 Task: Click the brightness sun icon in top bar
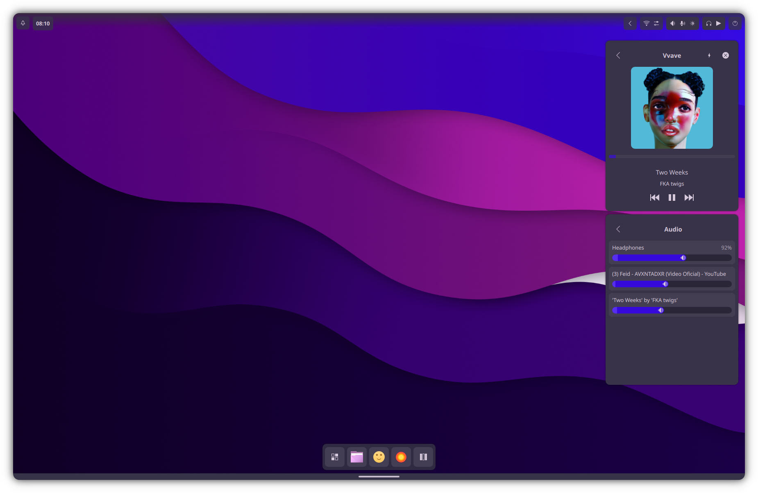tap(692, 23)
